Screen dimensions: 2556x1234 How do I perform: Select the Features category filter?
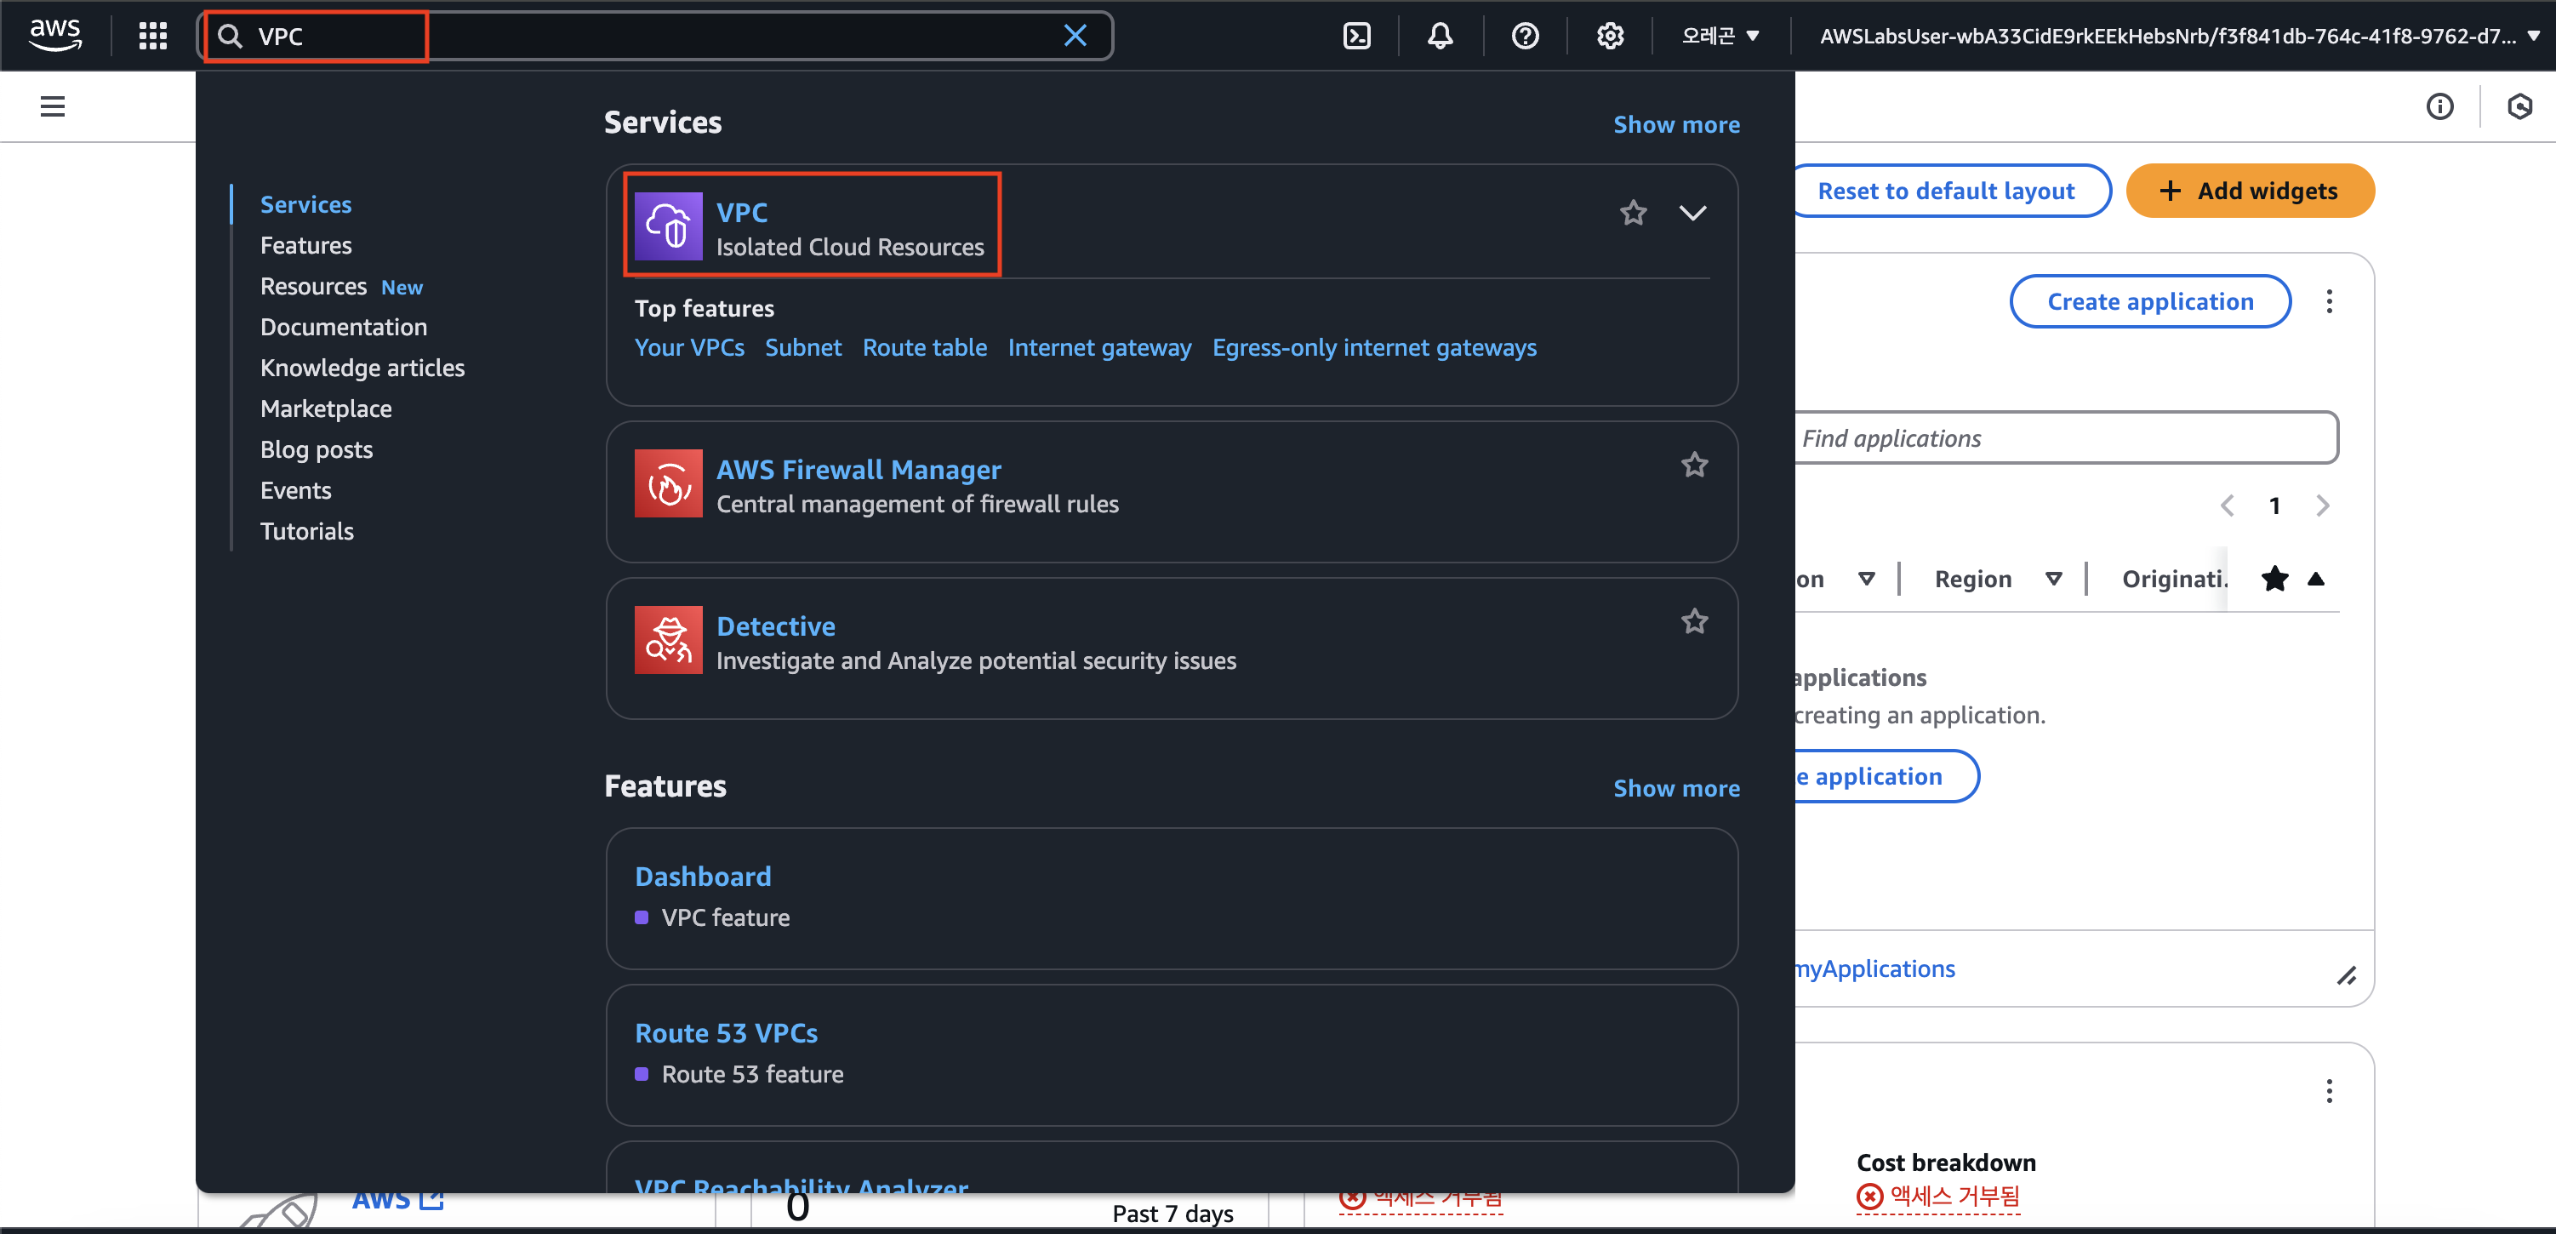click(x=305, y=245)
